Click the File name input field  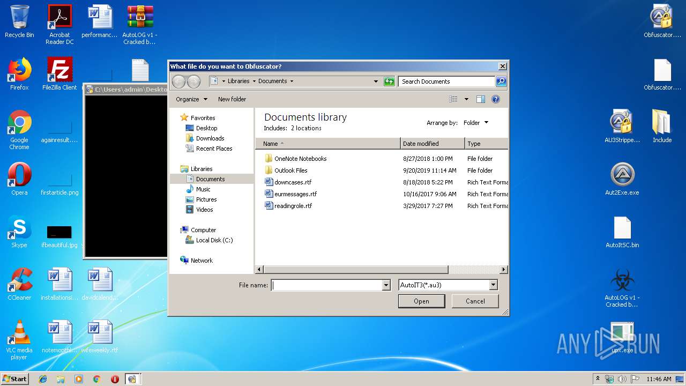327,285
